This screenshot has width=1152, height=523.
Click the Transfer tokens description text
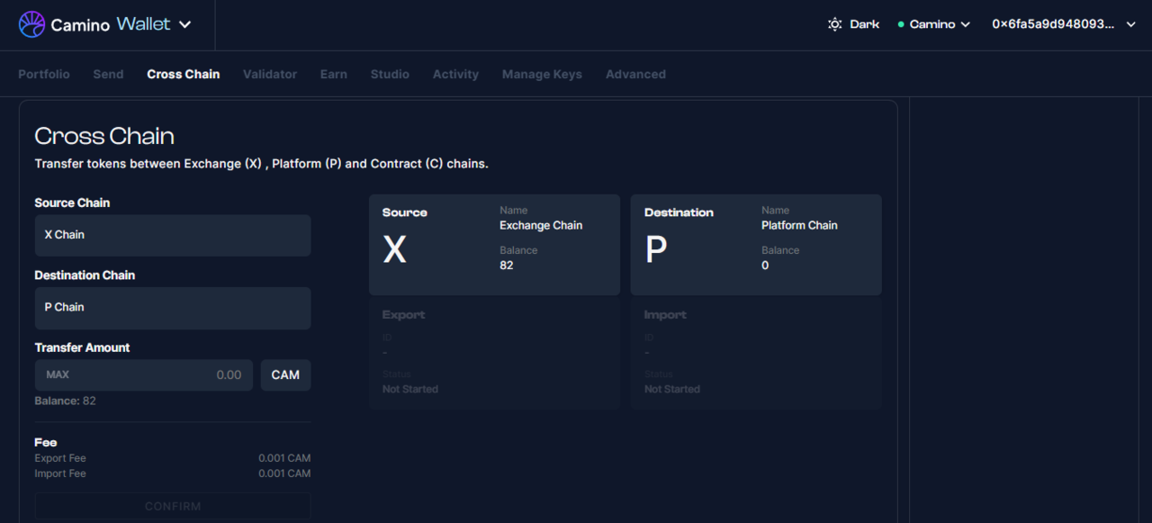(x=261, y=164)
